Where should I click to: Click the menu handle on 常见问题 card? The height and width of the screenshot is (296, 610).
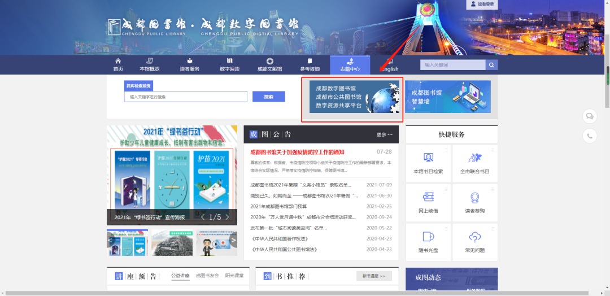point(493,228)
